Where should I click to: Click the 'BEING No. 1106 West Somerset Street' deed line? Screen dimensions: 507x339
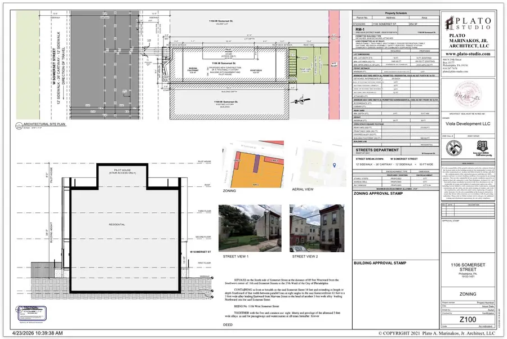(x=256, y=306)
